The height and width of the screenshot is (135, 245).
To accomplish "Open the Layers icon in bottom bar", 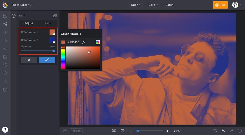I will [65, 131].
